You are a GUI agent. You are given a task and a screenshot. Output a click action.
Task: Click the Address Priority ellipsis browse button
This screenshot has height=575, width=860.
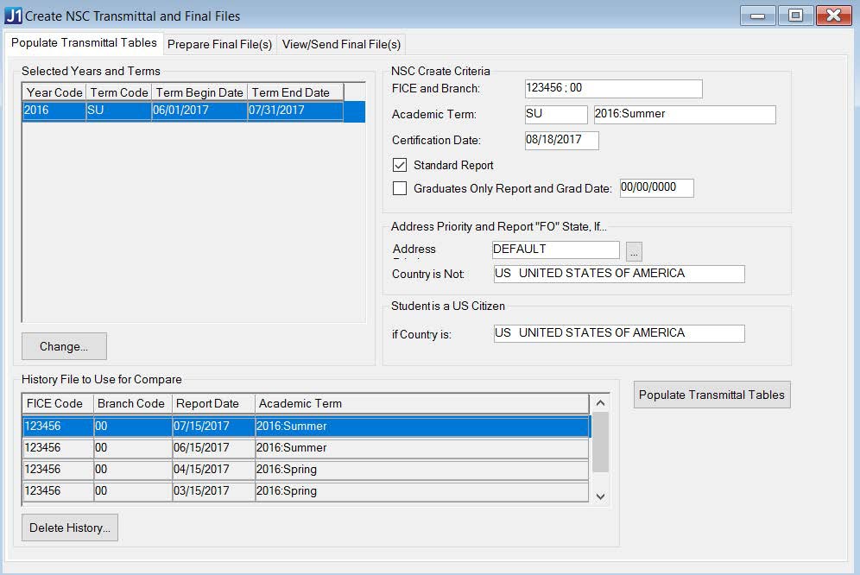point(634,251)
